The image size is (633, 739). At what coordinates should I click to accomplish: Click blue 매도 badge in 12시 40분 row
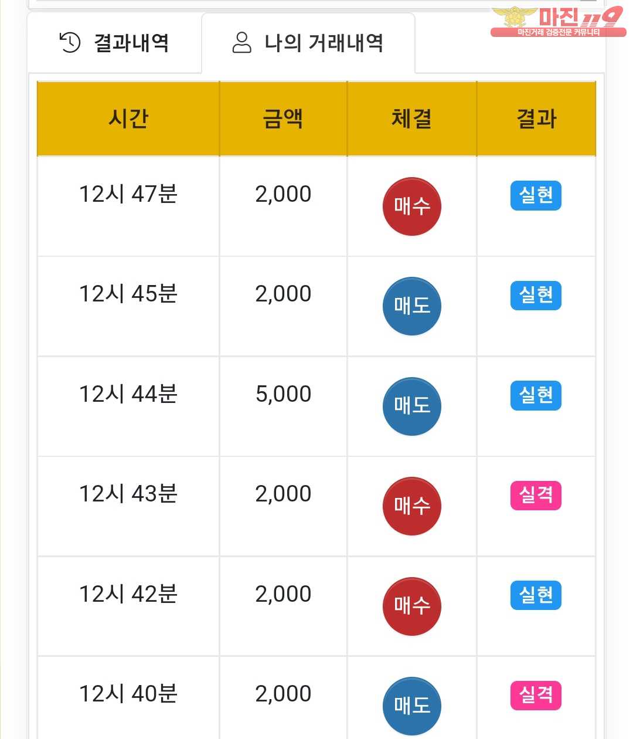tap(411, 706)
